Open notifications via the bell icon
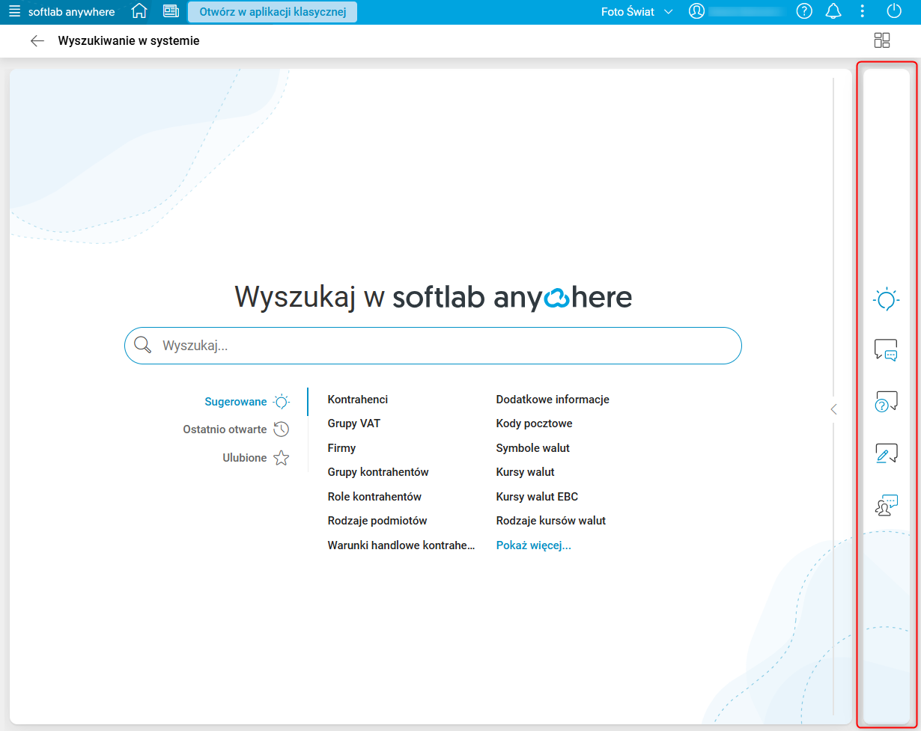 (x=833, y=11)
